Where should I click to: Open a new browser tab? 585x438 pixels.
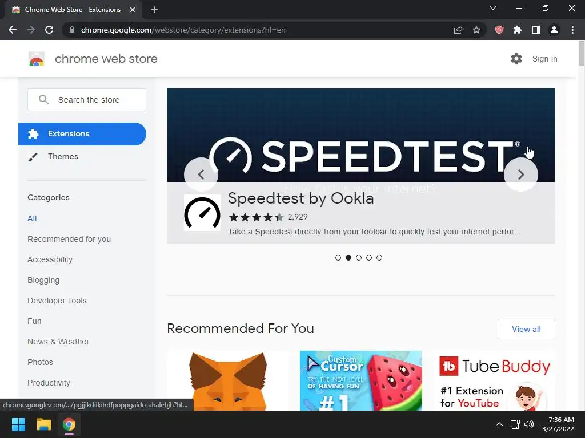[x=154, y=10]
